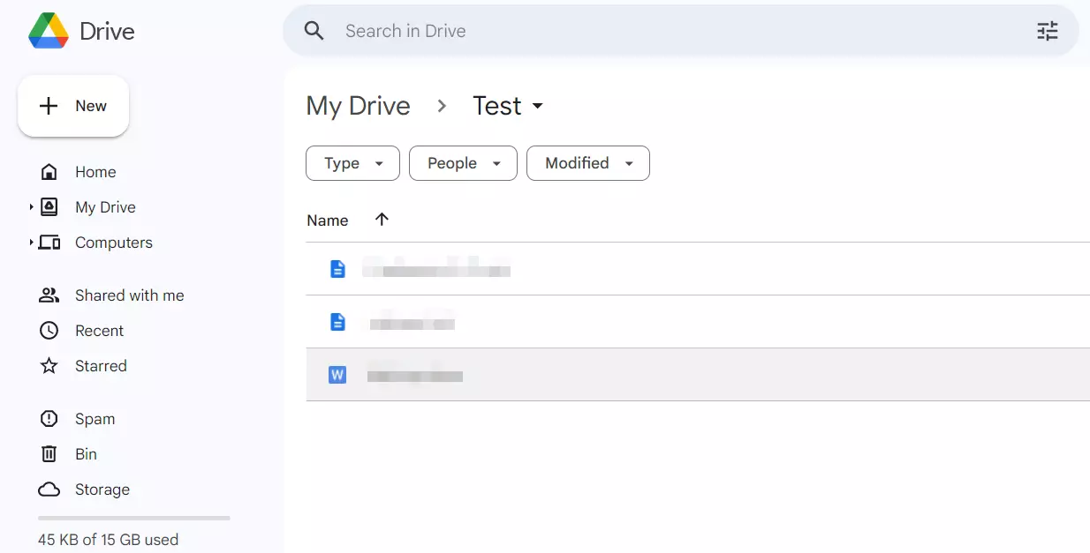Click the search magnifier icon

(314, 30)
